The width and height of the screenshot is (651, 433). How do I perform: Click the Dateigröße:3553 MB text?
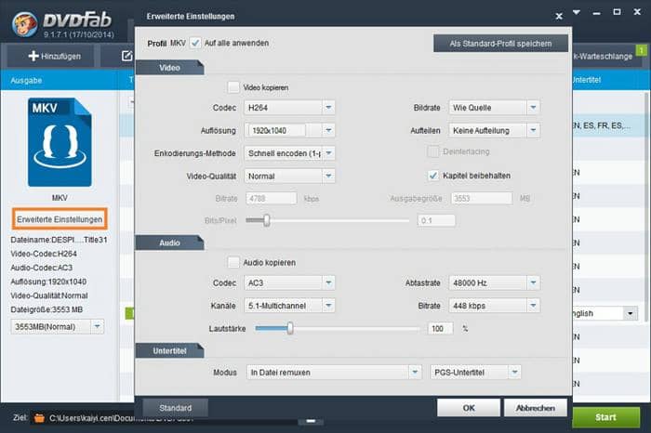(46, 309)
